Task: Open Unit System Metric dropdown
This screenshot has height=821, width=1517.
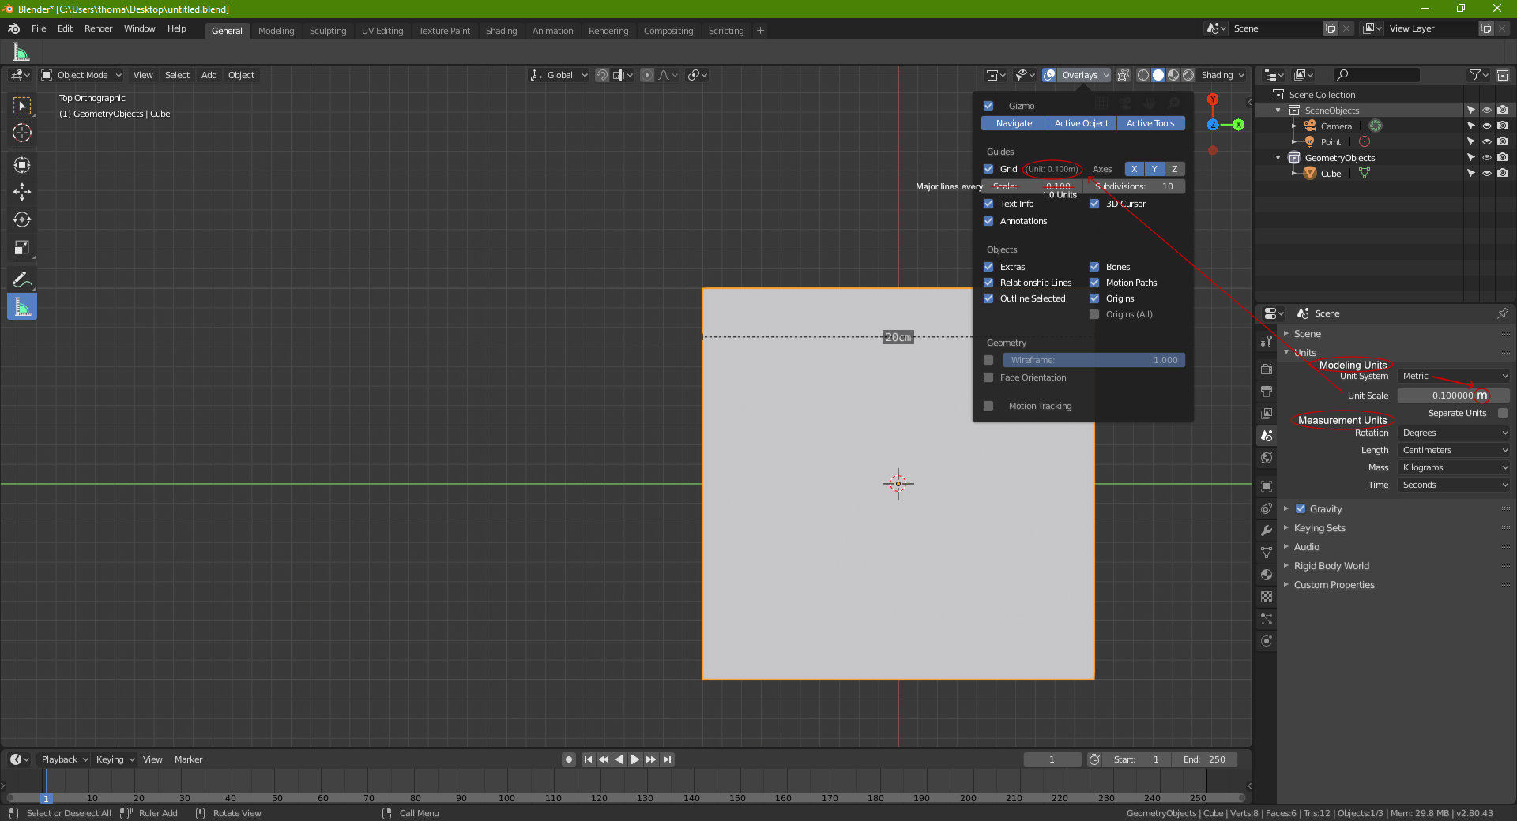Action: [1455, 376]
